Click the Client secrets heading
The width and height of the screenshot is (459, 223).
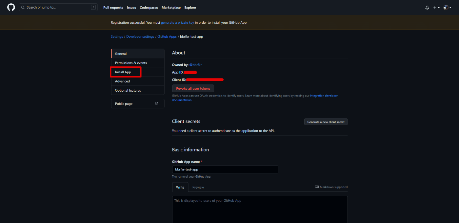coord(186,121)
